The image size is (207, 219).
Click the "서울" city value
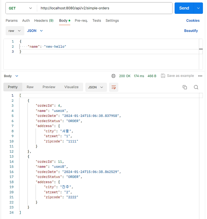tap(66, 131)
